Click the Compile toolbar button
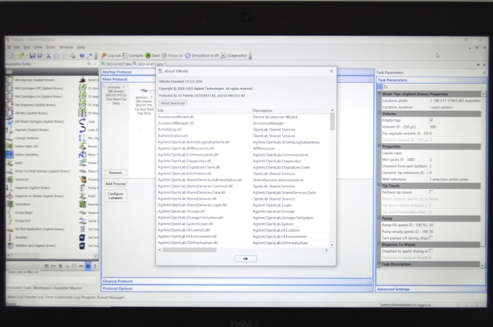The height and width of the screenshot is (327, 493). 133,55
